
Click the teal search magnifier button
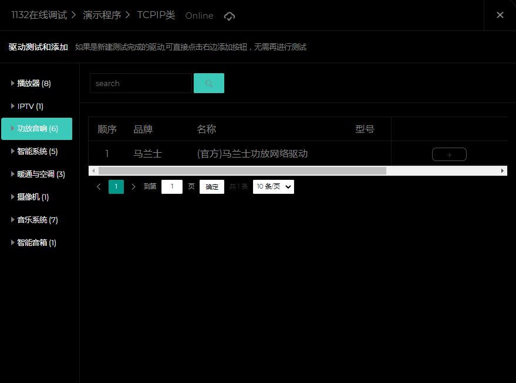208,83
